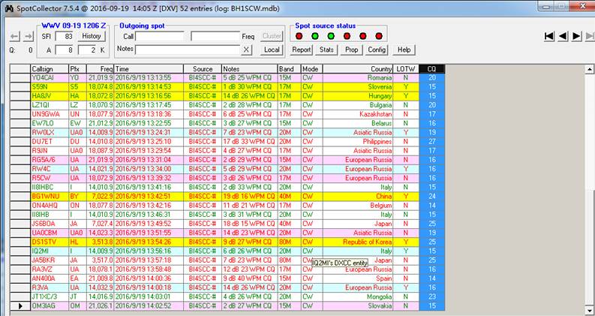
Task: Jump to the first spot entry using the navigation arrow
Action: click(x=549, y=35)
